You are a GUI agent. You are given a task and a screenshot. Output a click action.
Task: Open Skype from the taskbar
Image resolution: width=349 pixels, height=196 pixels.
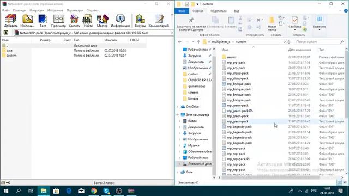click(x=106, y=191)
